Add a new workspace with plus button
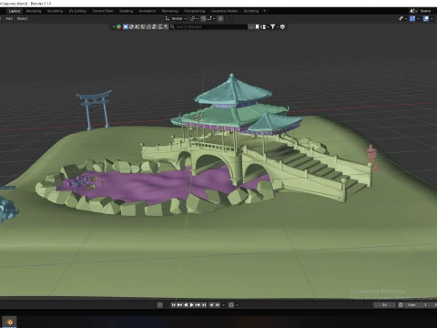 coord(264,11)
